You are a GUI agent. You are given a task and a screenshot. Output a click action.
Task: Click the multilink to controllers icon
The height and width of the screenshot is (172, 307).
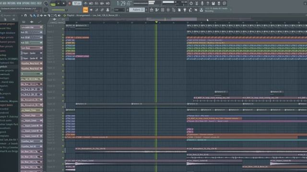click(x=107, y=10)
